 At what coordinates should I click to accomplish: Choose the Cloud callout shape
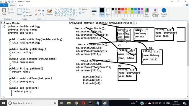point(74,15)
